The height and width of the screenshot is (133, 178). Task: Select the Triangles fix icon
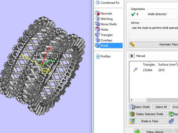point(98,35)
